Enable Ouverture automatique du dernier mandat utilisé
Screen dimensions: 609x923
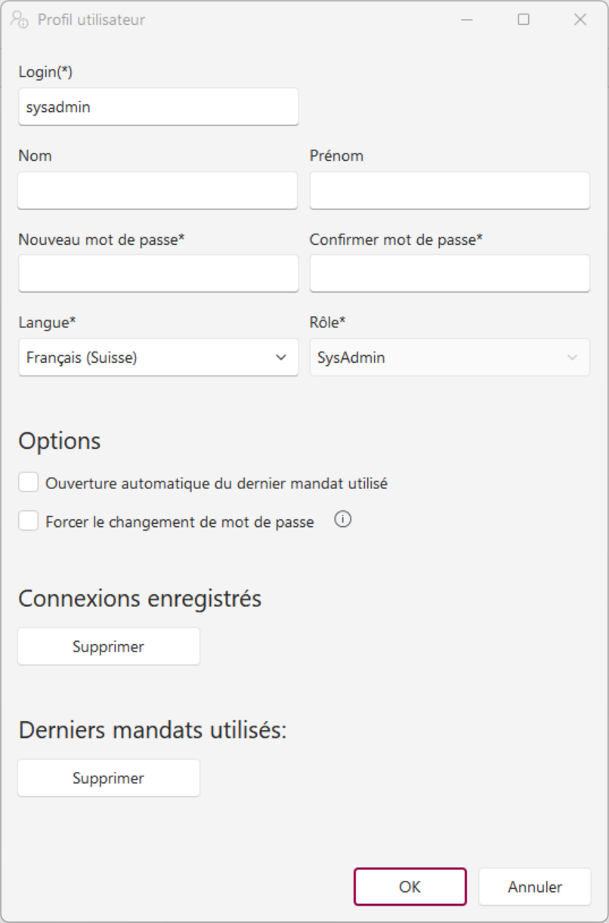[29, 482]
